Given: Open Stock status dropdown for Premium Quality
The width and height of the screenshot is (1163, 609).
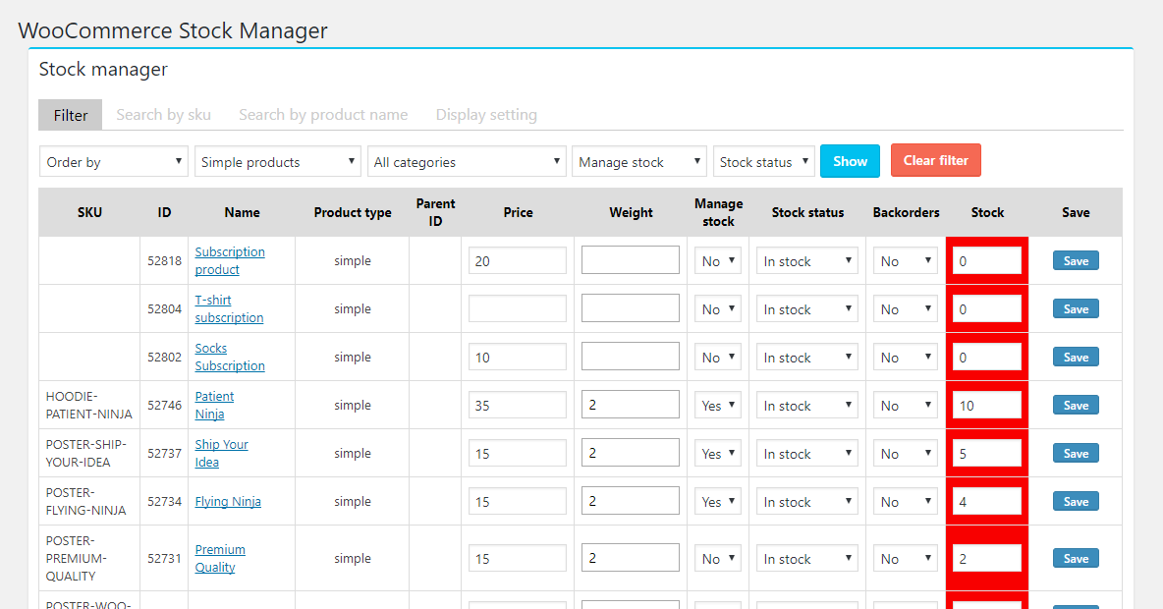Looking at the screenshot, I should pos(807,559).
